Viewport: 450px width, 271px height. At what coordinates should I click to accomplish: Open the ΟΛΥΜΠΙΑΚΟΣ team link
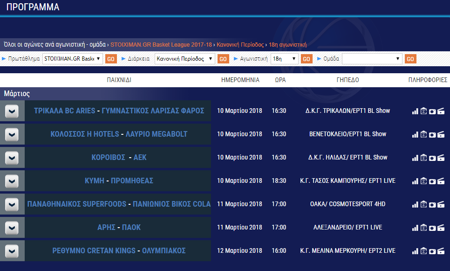[x=164, y=250]
